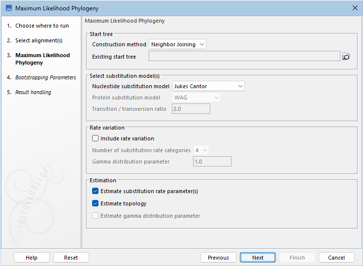Enable the Include rate variation checkbox
This screenshot has width=363, height=266.
[x=96, y=138]
